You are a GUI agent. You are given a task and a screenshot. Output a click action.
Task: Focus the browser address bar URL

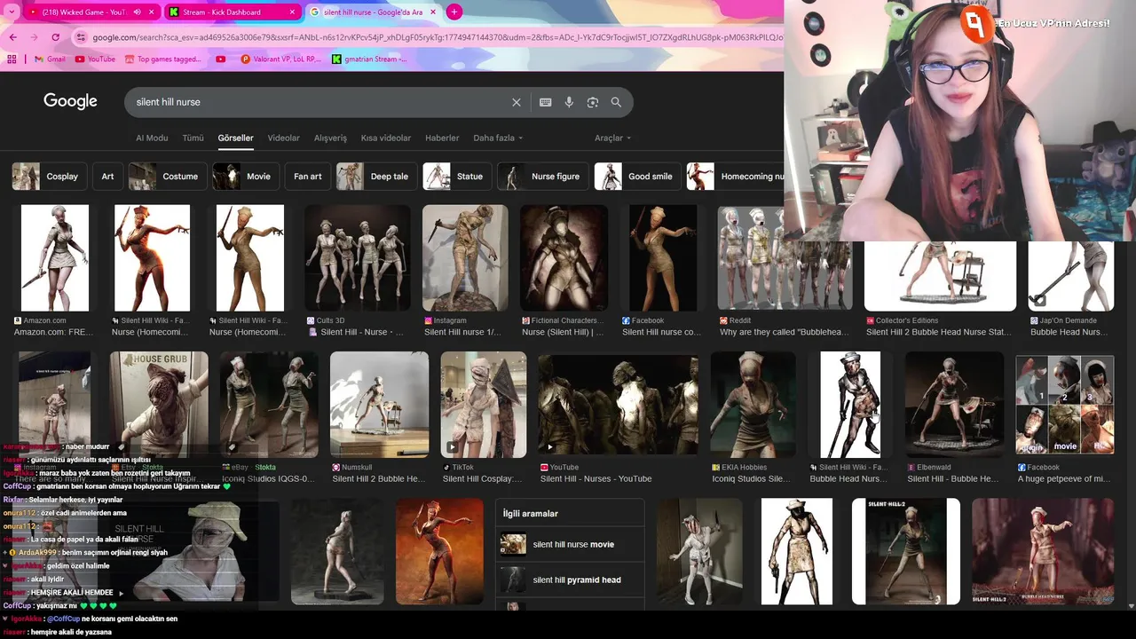coord(437,37)
